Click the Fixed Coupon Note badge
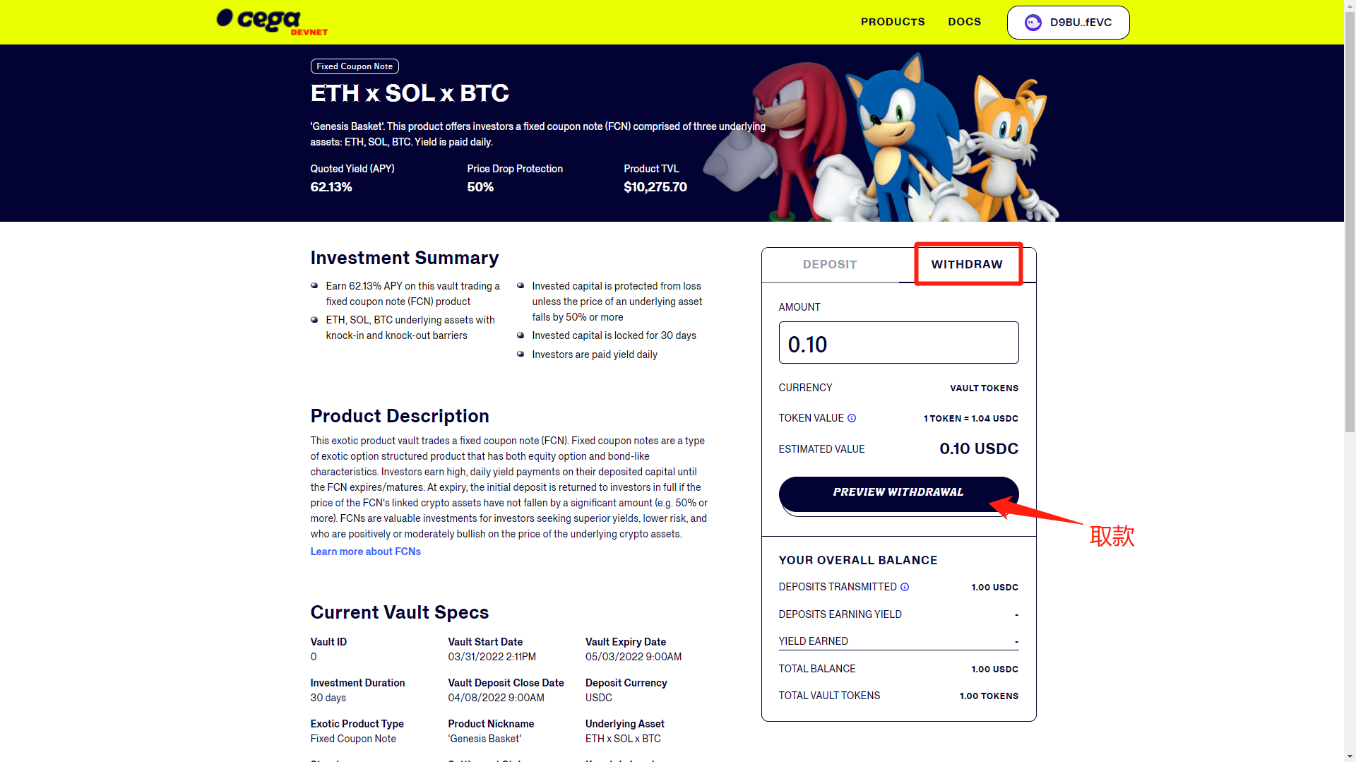Viewport: 1356px width, 762px height. pyautogui.click(x=355, y=66)
